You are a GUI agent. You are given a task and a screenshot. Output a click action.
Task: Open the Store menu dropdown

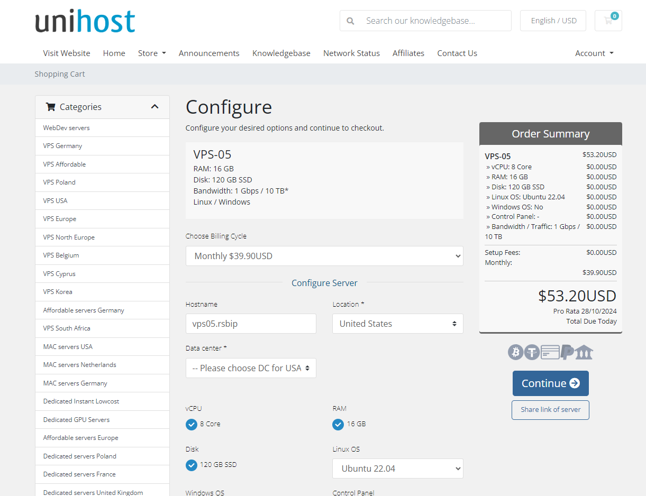[152, 53]
